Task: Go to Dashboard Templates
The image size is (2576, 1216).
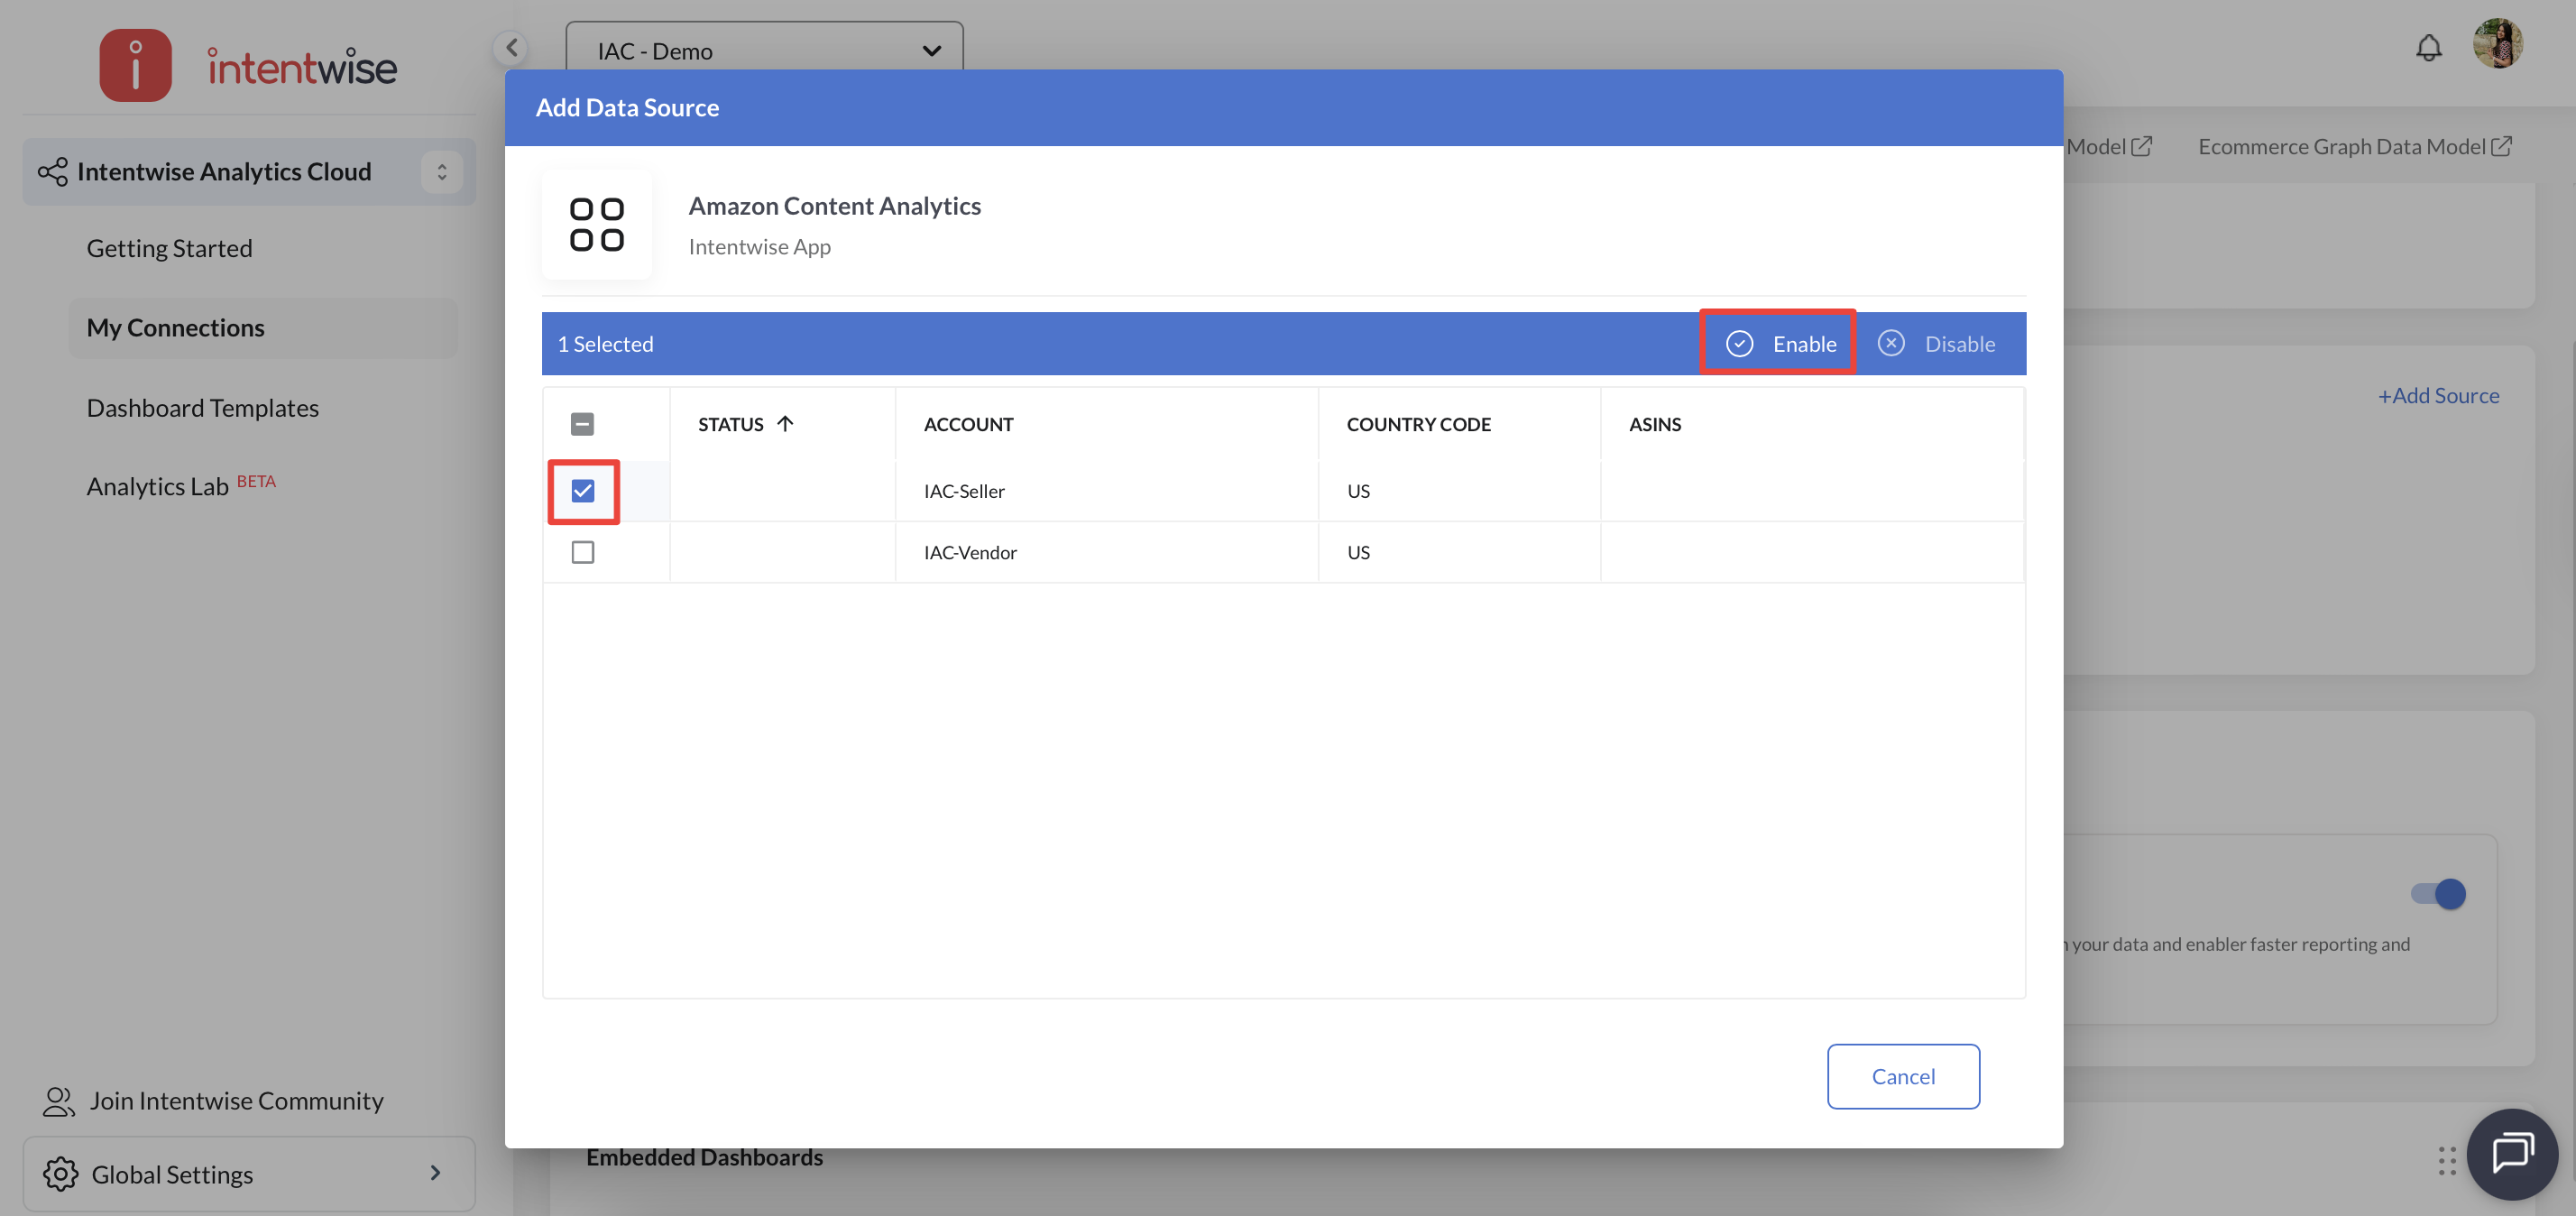Action: pyautogui.click(x=202, y=408)
